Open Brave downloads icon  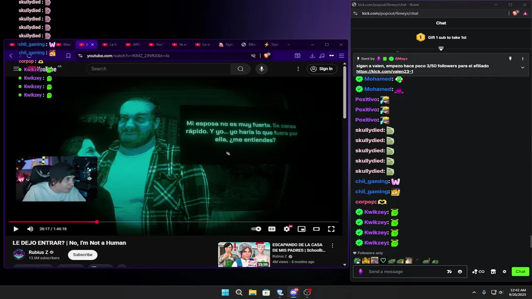pyautogui.click(x=312, y=56)
